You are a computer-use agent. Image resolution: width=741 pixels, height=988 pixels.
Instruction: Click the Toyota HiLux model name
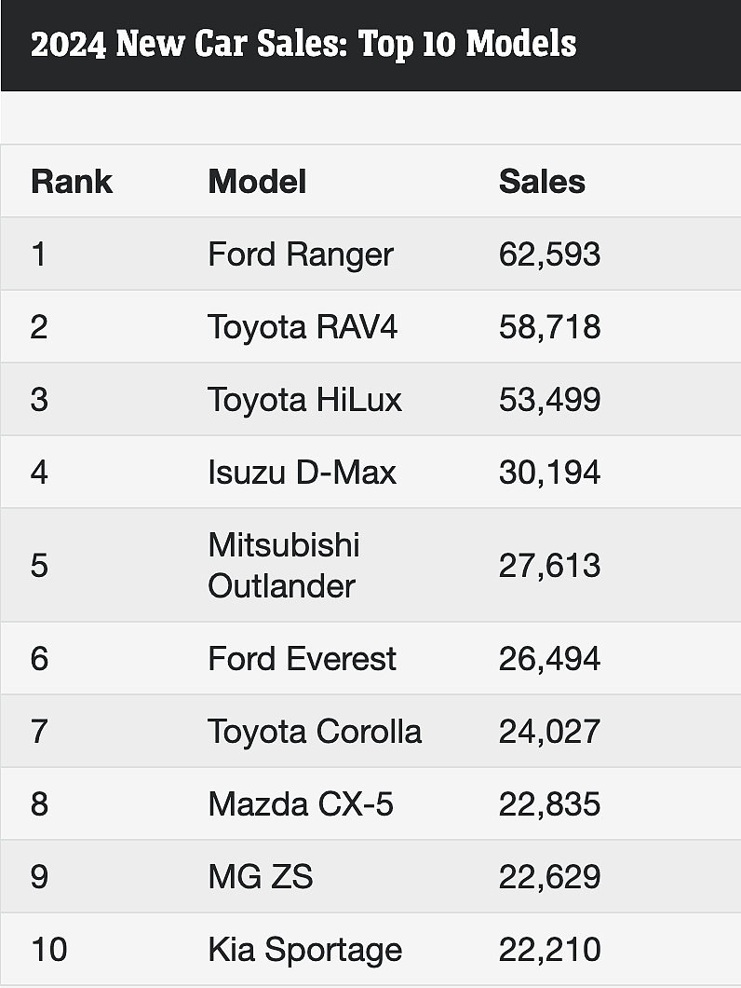click(304, 400)
